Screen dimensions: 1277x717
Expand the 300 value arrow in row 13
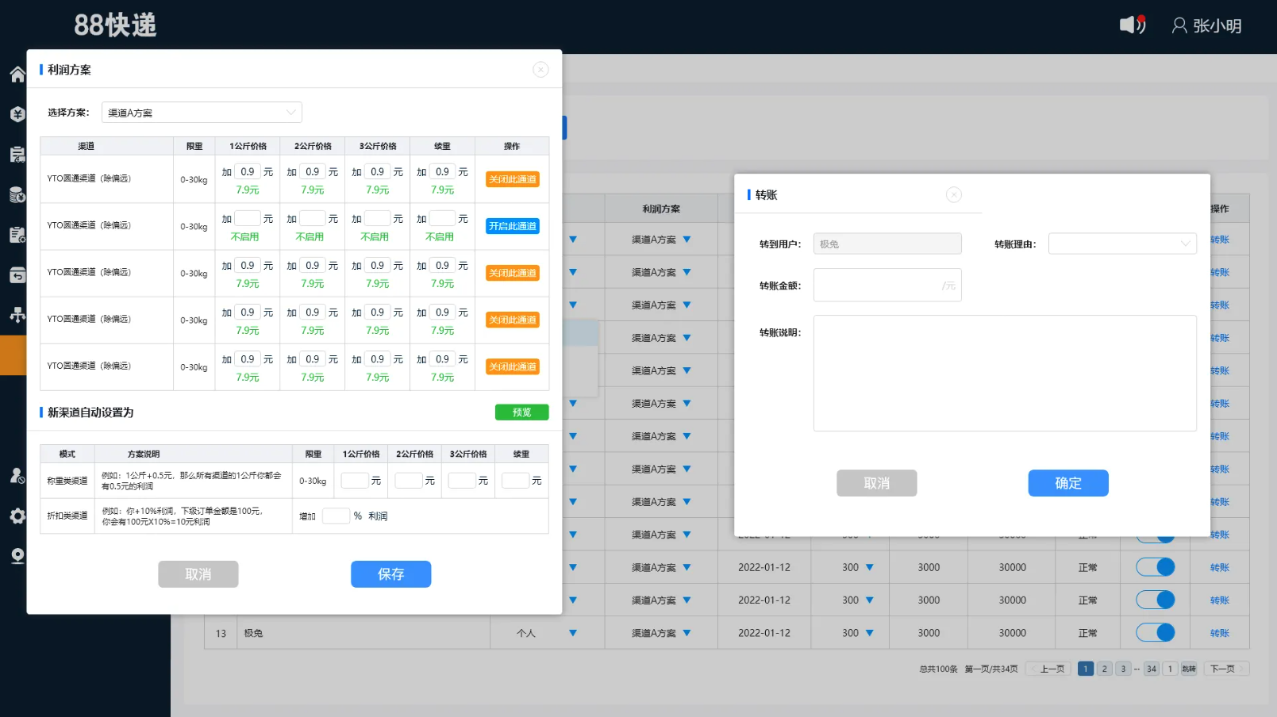click(870, 633)
